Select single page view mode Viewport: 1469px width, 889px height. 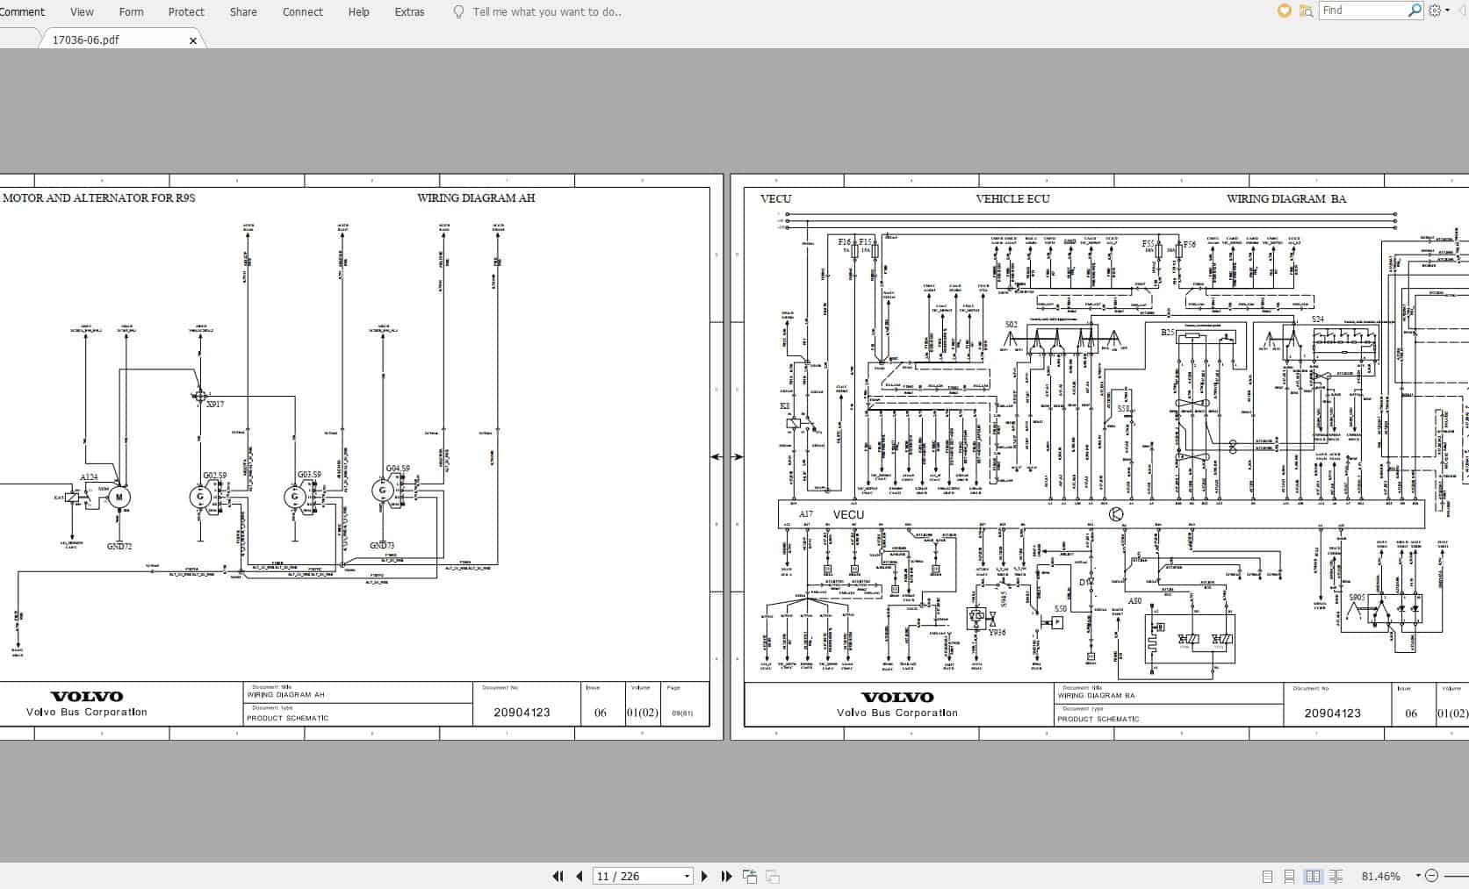(1267, 876)
